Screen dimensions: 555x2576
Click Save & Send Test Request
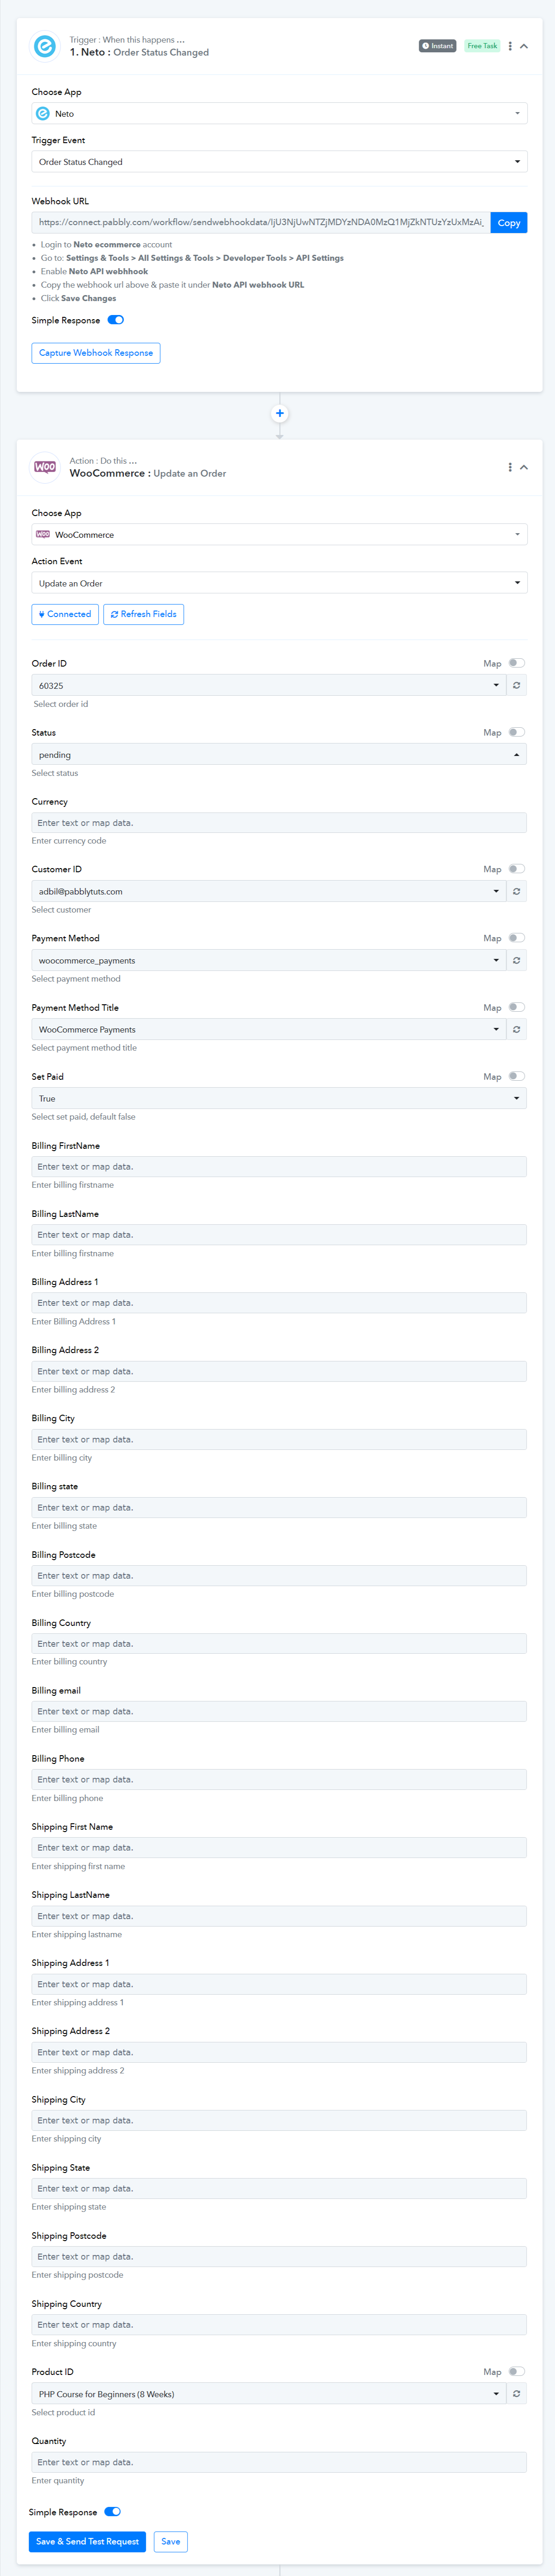[x=87, y=2541]
